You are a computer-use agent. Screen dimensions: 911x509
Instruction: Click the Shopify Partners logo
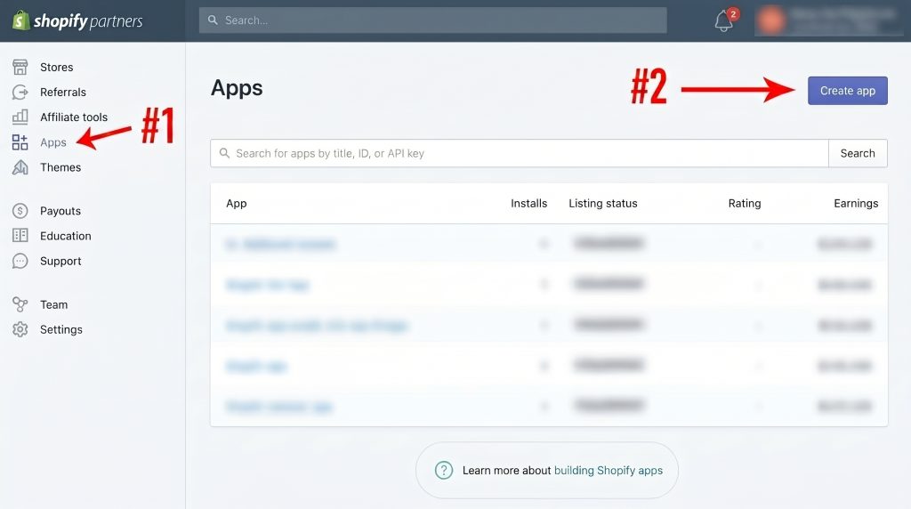click(77, 21)
